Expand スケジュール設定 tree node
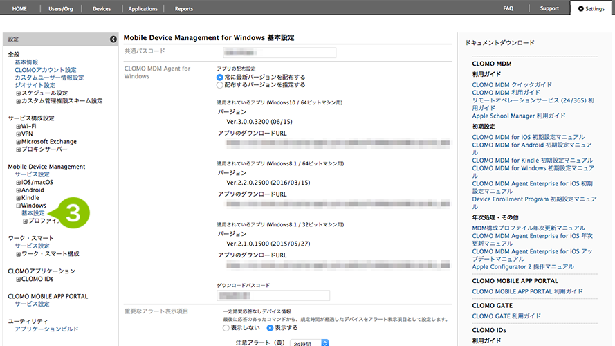Image resolution: width=615 pixels, height=346 pixels. tap(18, 93)
